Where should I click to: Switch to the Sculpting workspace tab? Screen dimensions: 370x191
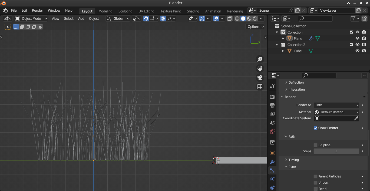tap(125, 11)
